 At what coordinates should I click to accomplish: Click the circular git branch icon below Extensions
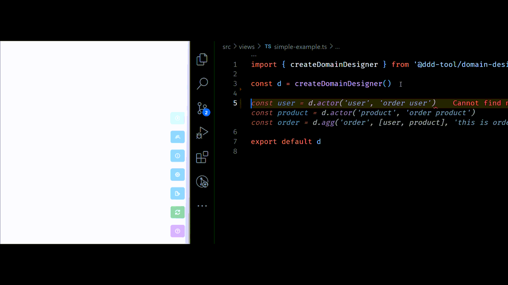[x=202, y=182]
